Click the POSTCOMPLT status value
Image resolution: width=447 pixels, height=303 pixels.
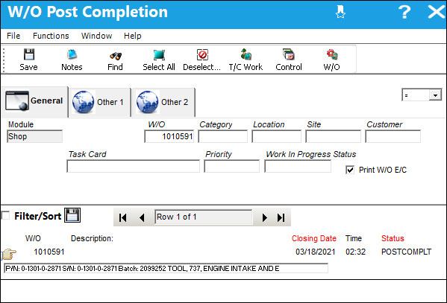[406, 252]
